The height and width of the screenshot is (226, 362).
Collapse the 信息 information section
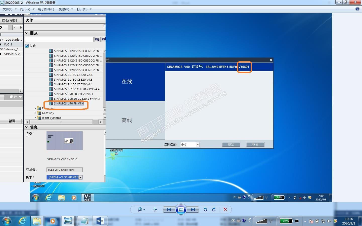(x=26, y=127)
